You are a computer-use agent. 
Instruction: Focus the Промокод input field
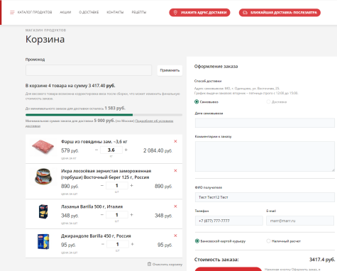pyautogui.click(x=89, y=70)
